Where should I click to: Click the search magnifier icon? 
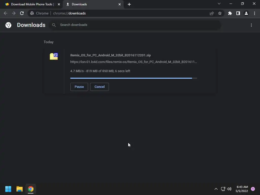54,25
